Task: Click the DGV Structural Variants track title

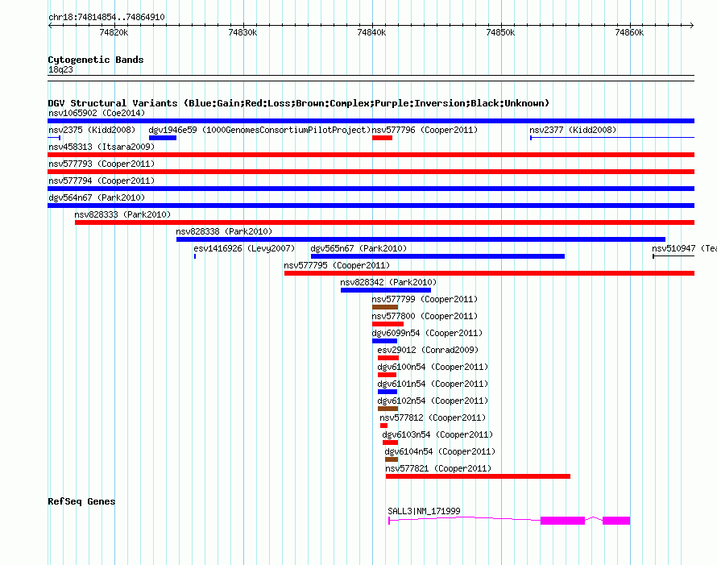Action: click(x=298, y=103)
